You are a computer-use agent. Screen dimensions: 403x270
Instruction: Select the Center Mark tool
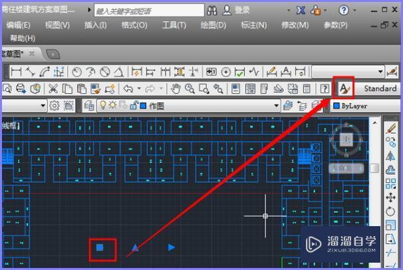225,72
